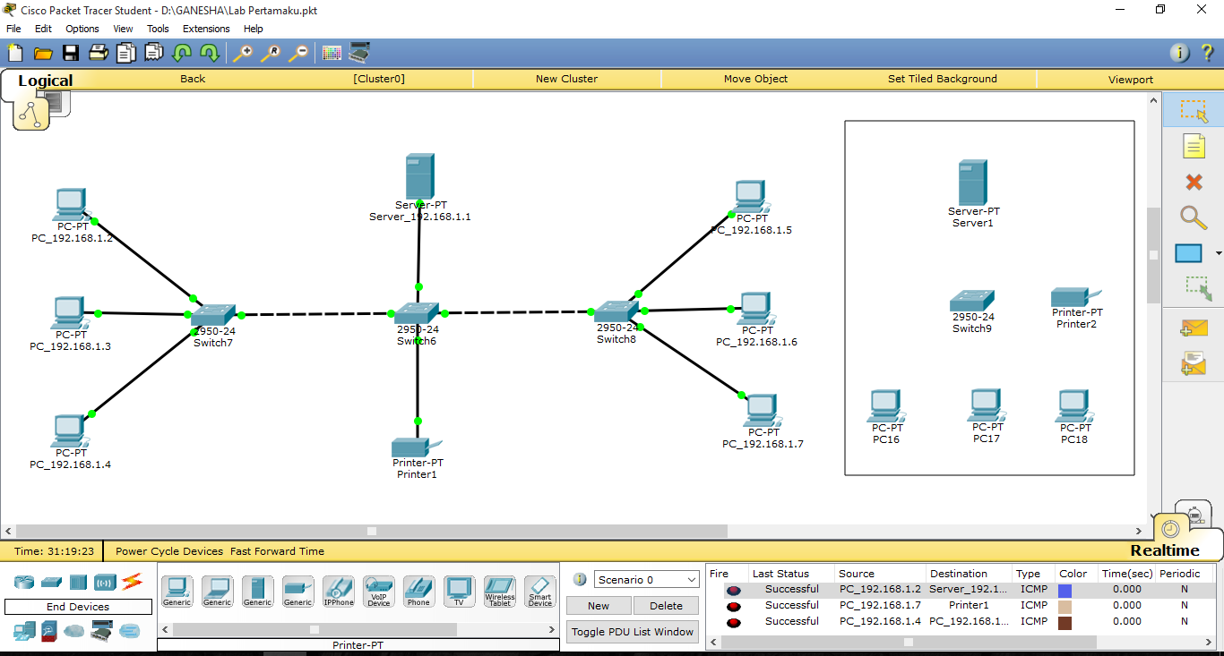Screen dimensions: 1224x656
Task: Select the generic PC end device
Action: (177, 589)
